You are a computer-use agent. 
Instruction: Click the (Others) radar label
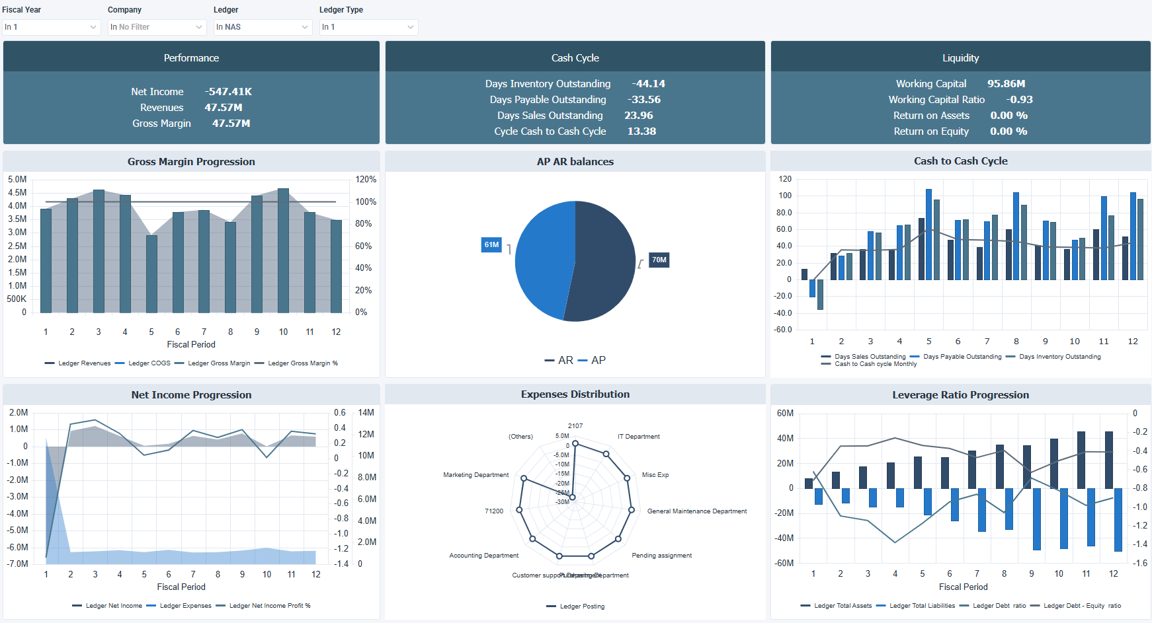point(520,437)
